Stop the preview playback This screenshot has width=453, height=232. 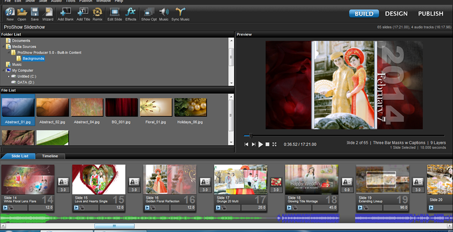pyautogui.click(x=267, y=144)
